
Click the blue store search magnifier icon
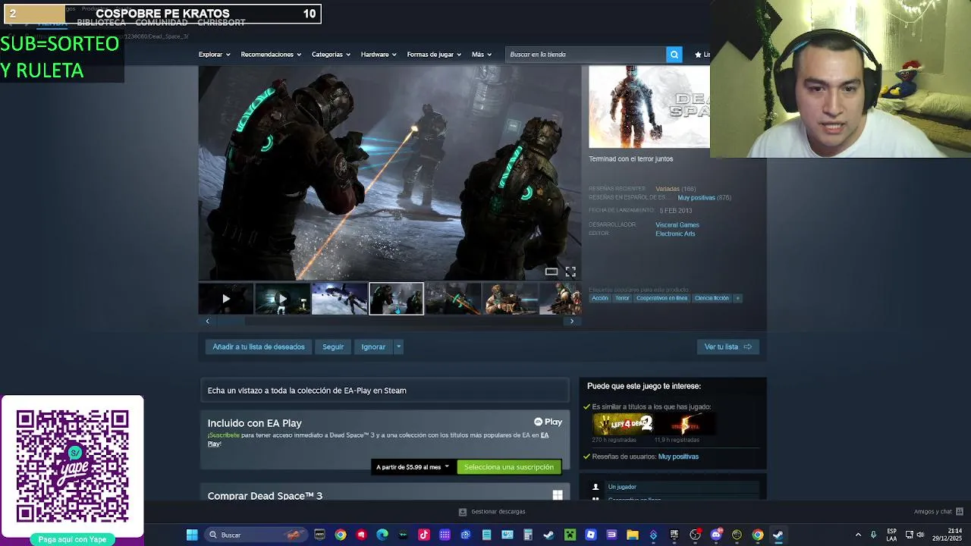[674, 55]
